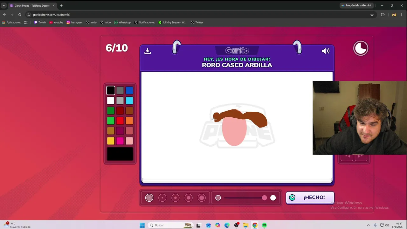Screen dimensions: 407x229
Task: Bookmark this page with the star icon
Action: [372, 15]
